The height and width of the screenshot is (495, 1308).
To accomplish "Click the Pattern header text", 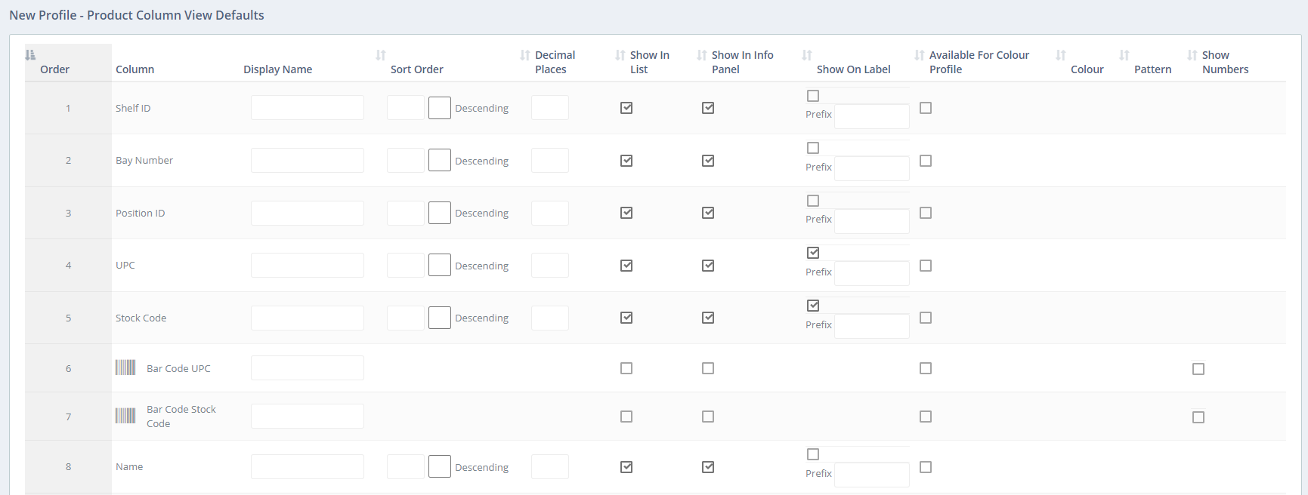I will click(1152, 69).
